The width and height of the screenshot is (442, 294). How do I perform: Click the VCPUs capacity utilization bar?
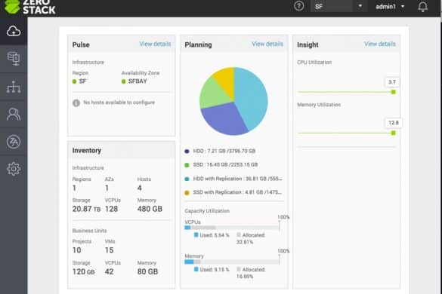point(232,228)
